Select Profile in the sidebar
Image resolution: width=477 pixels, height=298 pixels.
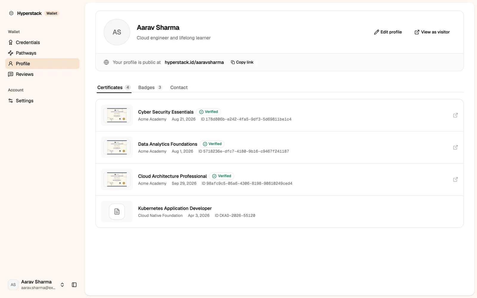pyautogui.click(x=42, y=63)
